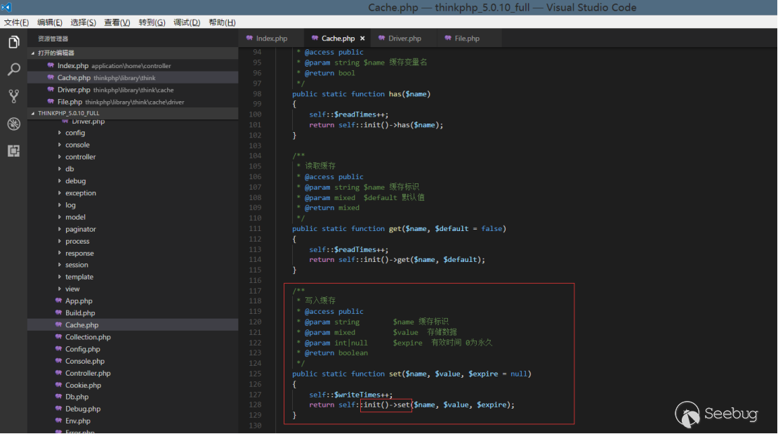
Task: Open Index.php in open editors list
Action: [133, 65]
